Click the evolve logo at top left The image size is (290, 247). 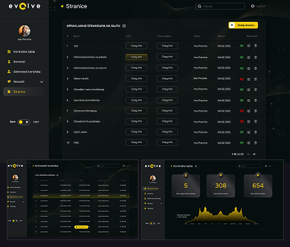point(25,6)
